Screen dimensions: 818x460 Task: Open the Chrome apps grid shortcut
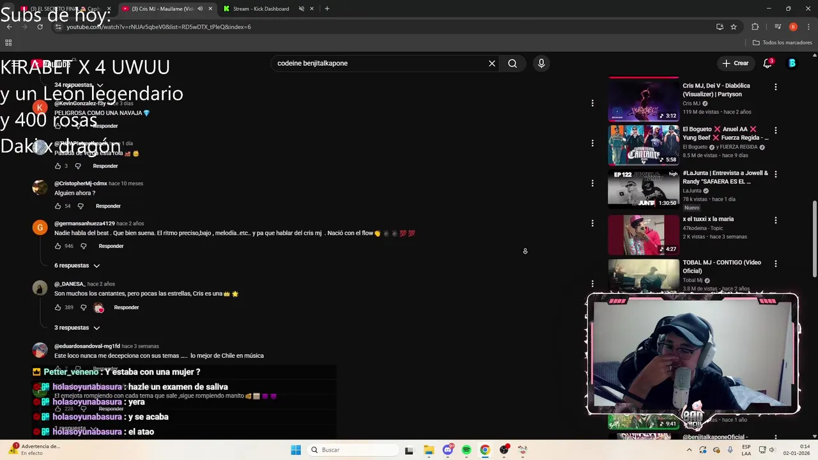tap(8, 43)
